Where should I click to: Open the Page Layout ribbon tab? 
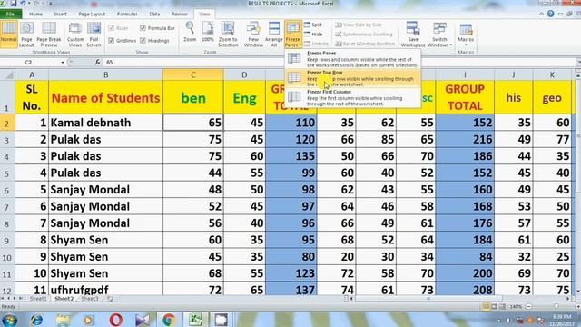coord(92,15)
